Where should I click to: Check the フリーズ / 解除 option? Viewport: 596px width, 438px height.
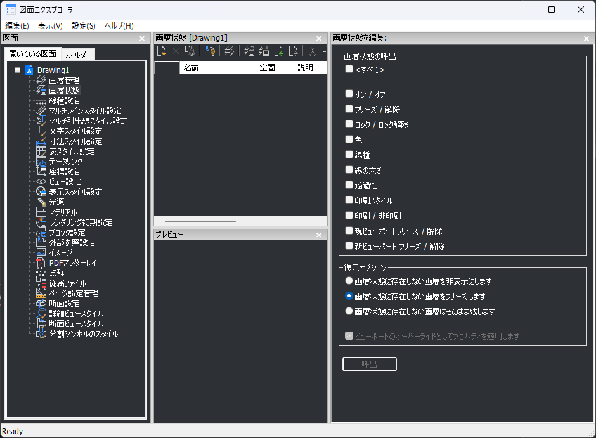[349, 109]
